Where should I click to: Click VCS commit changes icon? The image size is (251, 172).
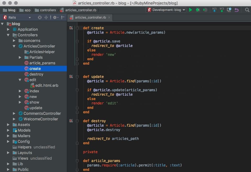[x=222, y=10]
